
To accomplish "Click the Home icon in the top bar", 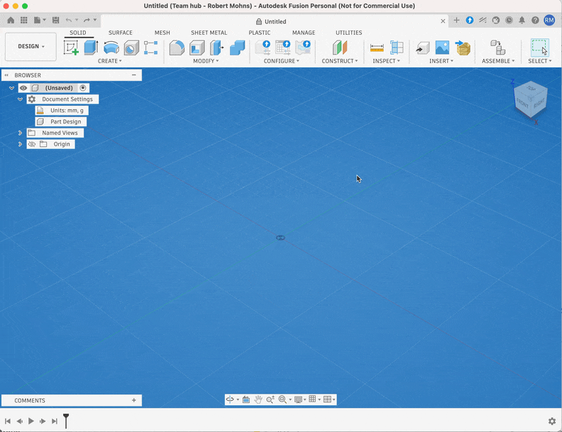I will [11, 20].
